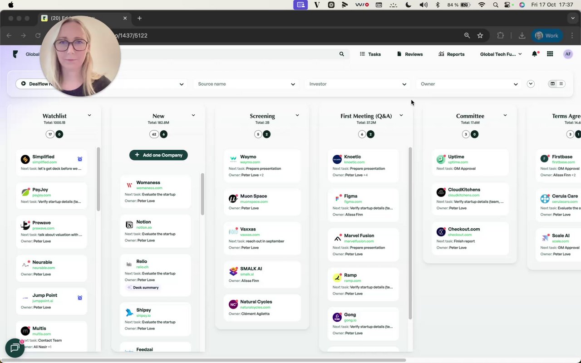The image size is (581, 363).
Task: Open the Reviews menu
Action: [x=409, y=54]
